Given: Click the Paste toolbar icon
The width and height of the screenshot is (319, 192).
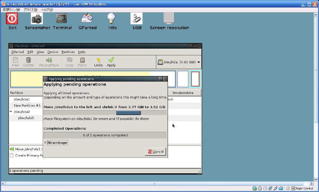Looking at the screenshot, I should click(x=82, y=62).
